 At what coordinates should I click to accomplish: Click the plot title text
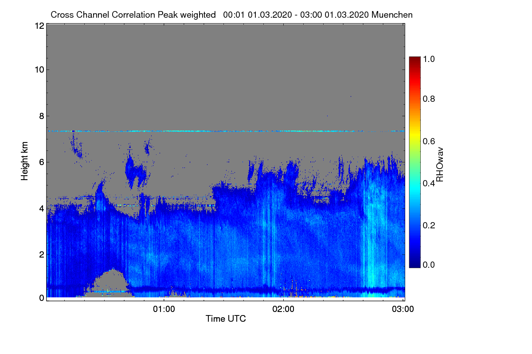pos(231,15)
